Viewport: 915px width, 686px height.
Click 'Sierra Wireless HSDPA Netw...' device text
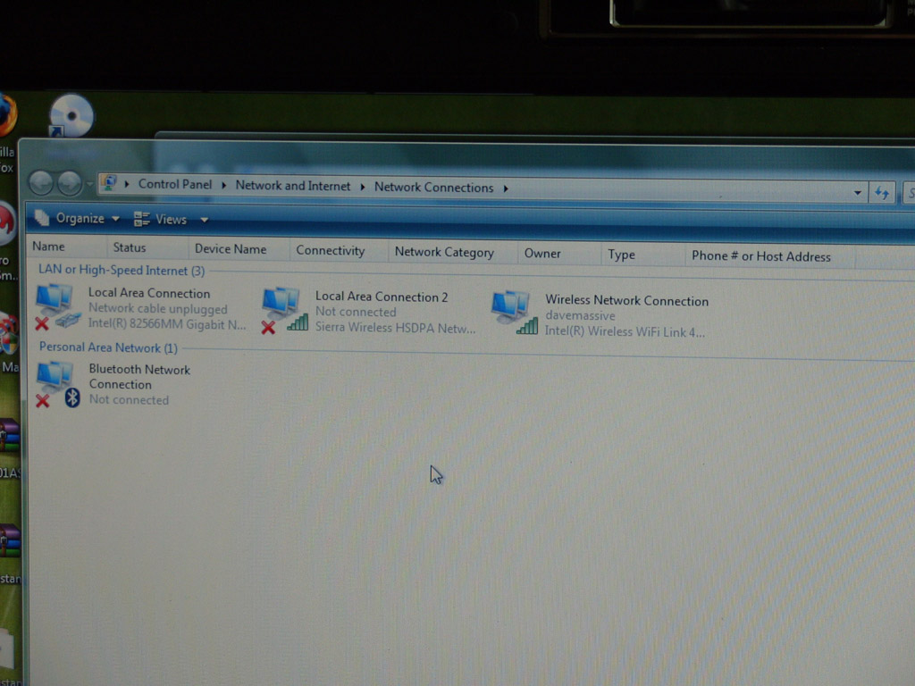[395, 327]
